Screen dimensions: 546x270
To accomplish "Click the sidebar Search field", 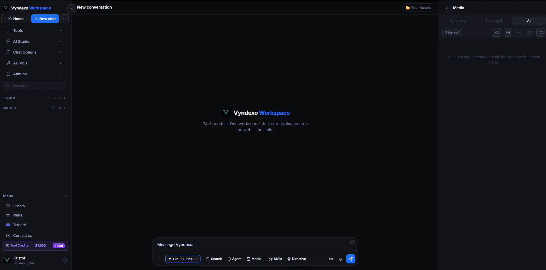I will 34,86.
